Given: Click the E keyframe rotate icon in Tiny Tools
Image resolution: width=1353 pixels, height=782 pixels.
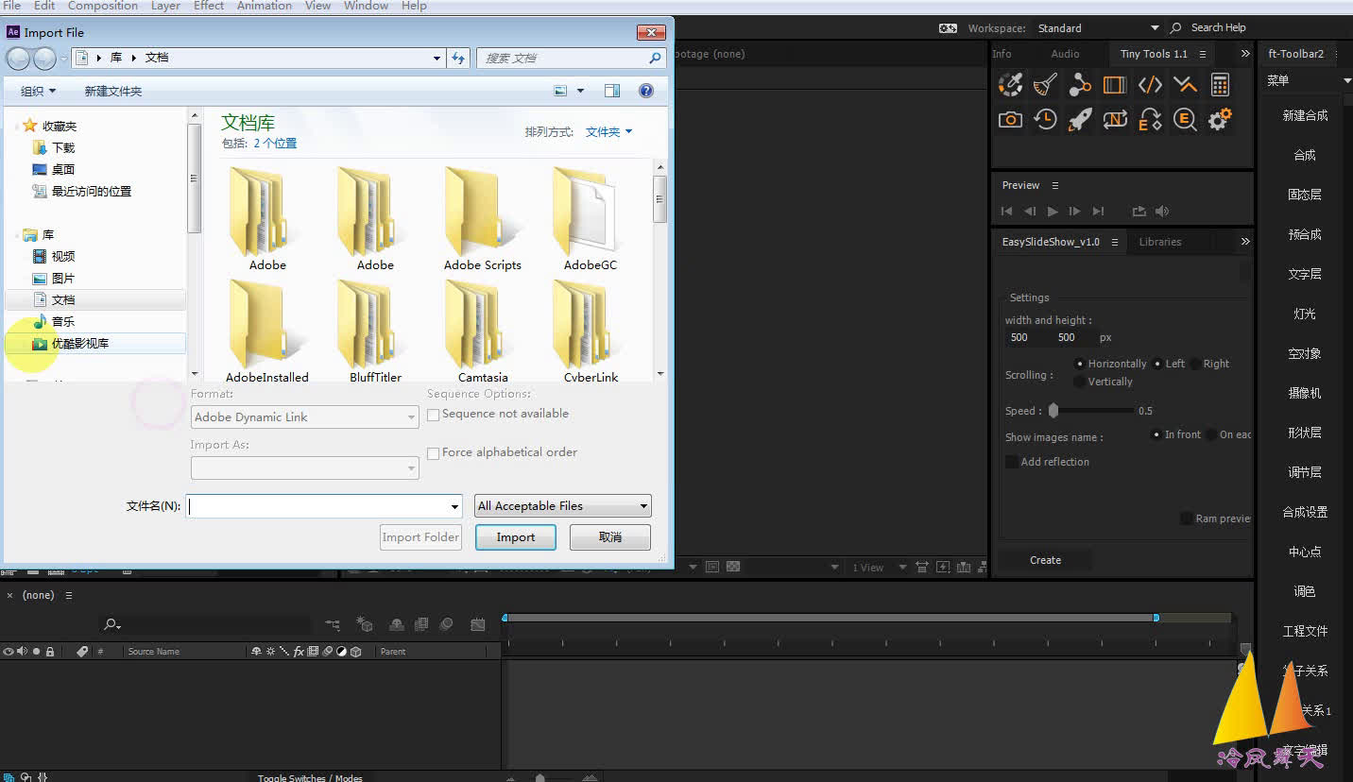Looking at the screenshot, I should (1150, 120).
